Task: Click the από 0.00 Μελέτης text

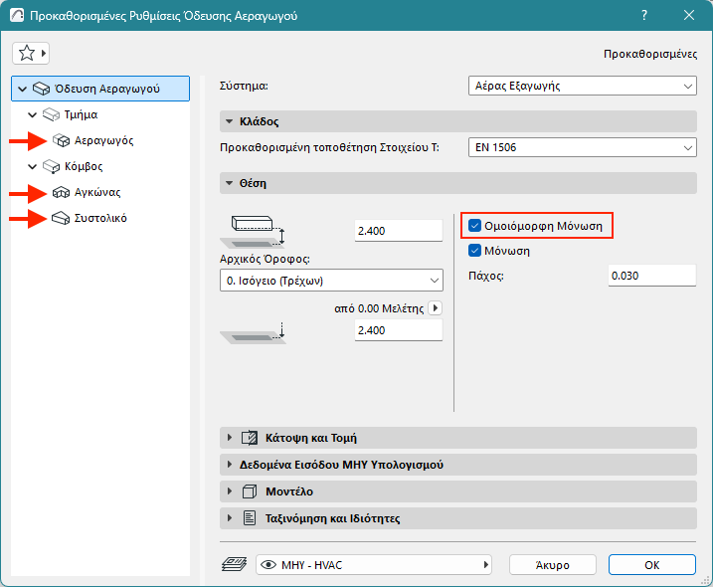Action: (379, 308)
